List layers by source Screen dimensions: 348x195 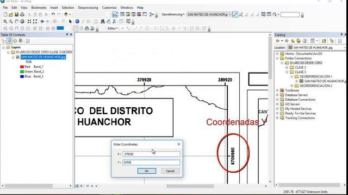click(x=9, y=41)
